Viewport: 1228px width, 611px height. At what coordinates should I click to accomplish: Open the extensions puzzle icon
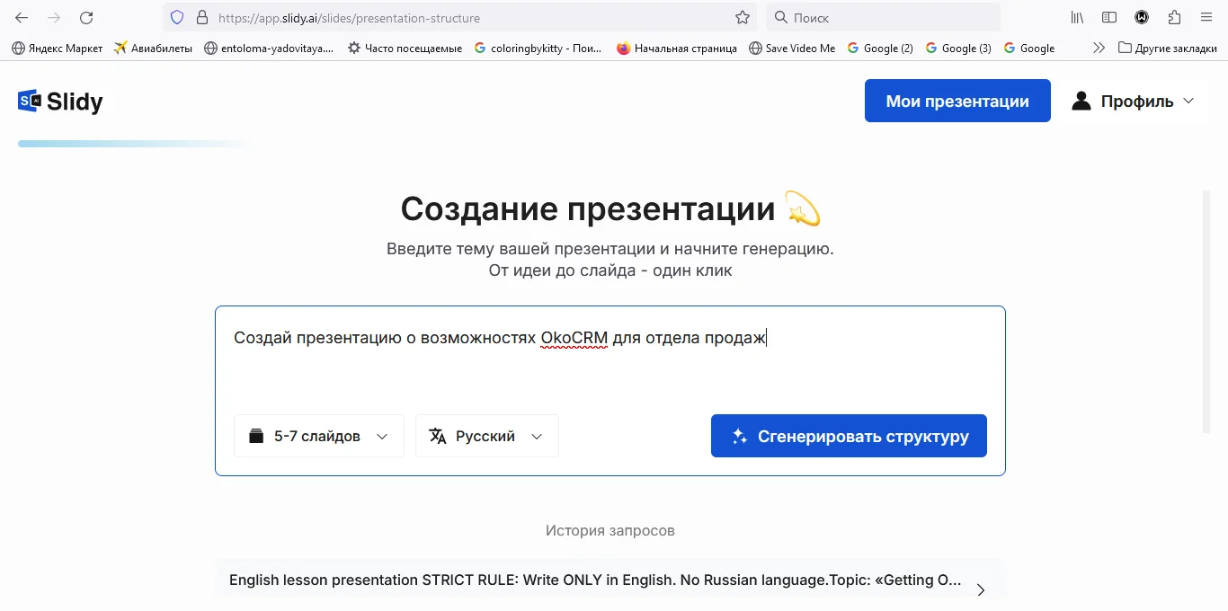click(1174, 17)
